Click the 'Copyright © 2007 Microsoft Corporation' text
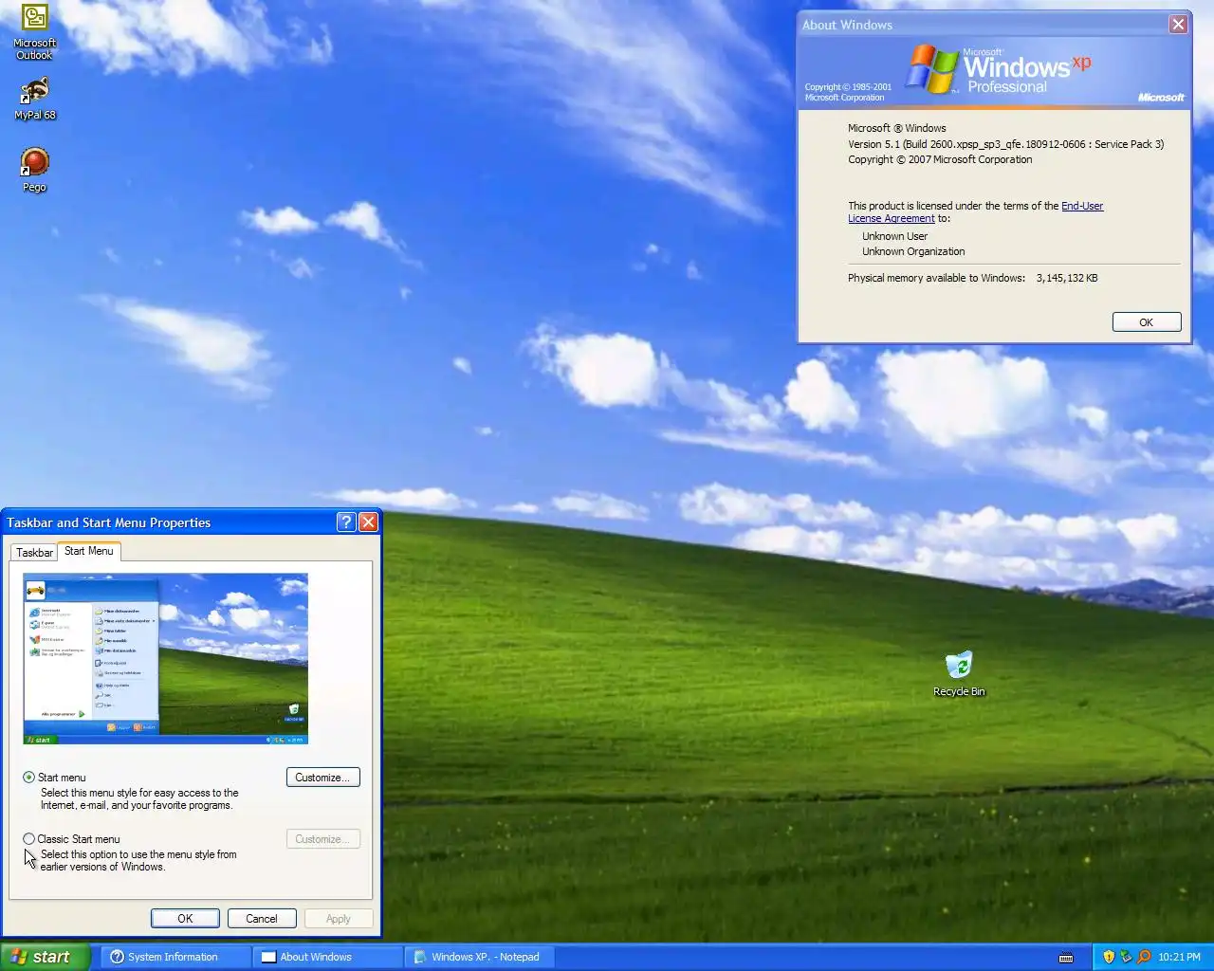 [940, 159]
